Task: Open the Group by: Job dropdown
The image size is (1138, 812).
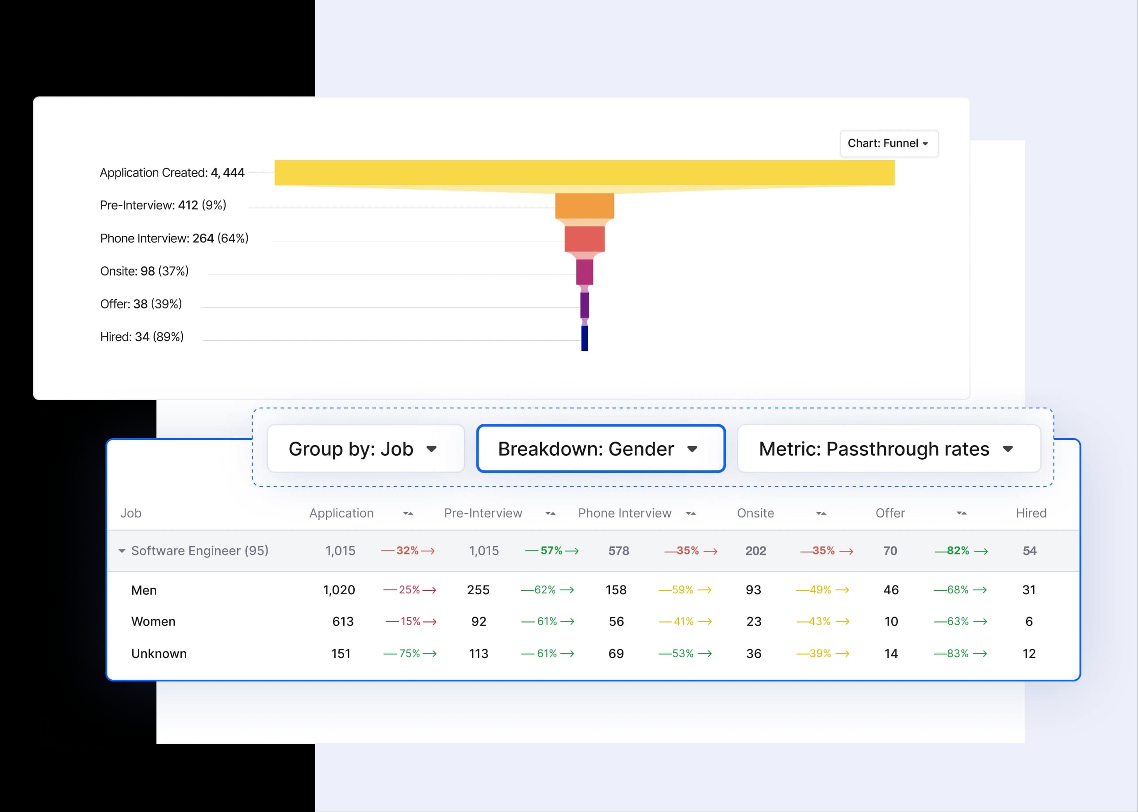Action: click(x=365, y=449)
